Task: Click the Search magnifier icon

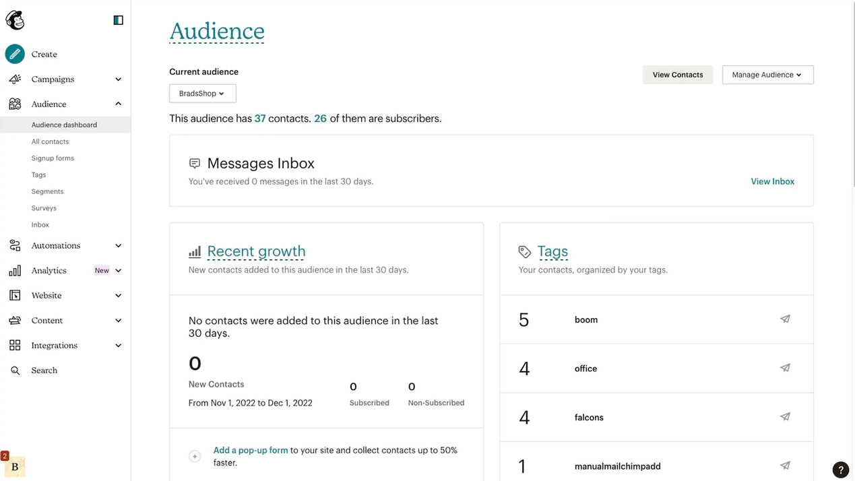Action: coord(15,371)
